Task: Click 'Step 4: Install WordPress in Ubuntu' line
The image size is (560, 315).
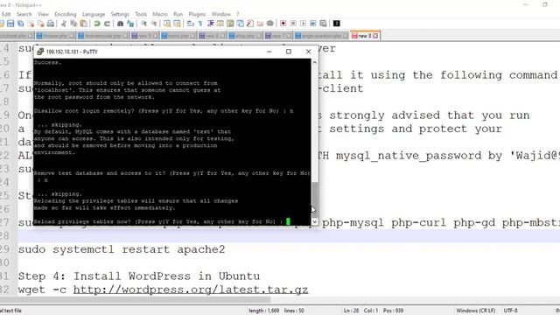Action: point(139,276)
